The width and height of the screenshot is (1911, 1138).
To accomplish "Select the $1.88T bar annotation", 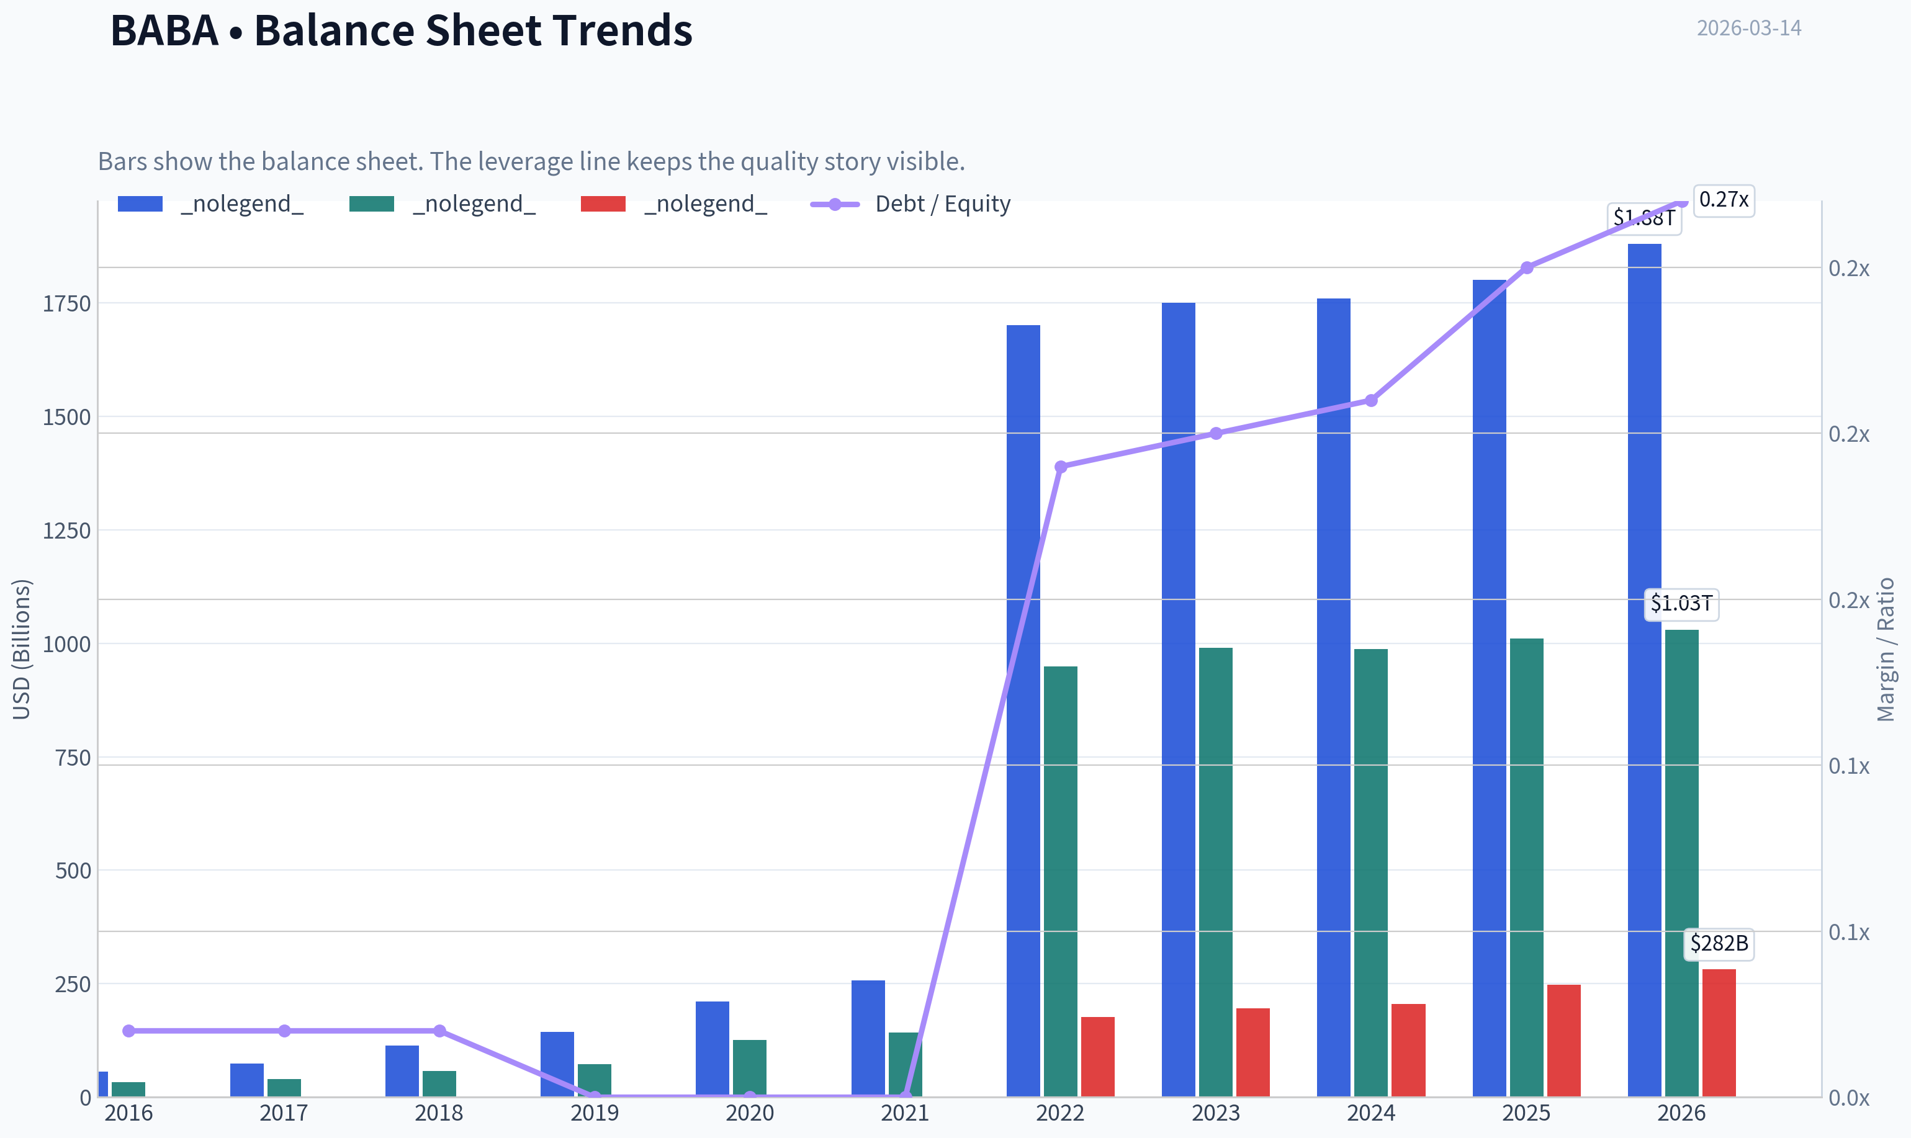I will click(x=1644, y=218).
